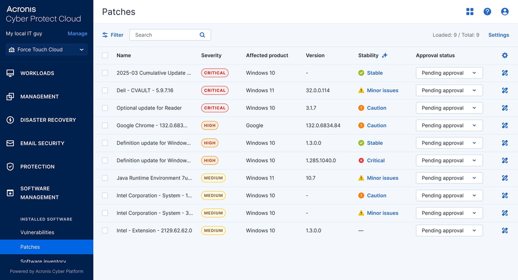Click the Protection shield icon
The height and width of the screenshot is (280, 518).
click(x=10, y=166)
